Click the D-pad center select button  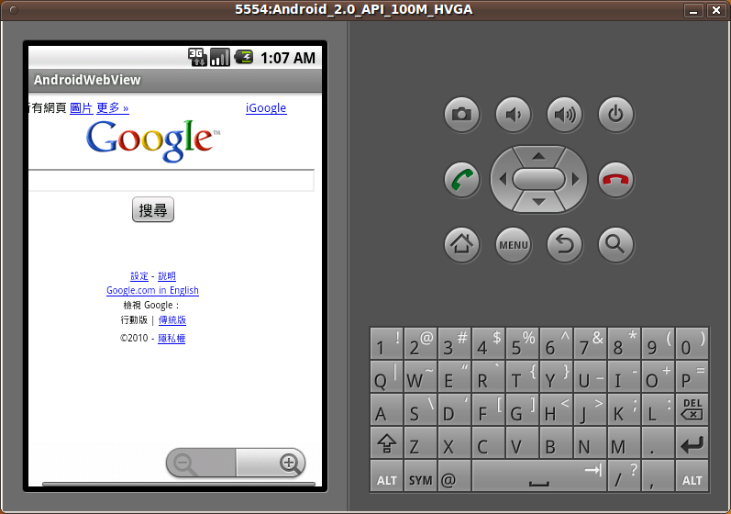(x=539, y=179)
